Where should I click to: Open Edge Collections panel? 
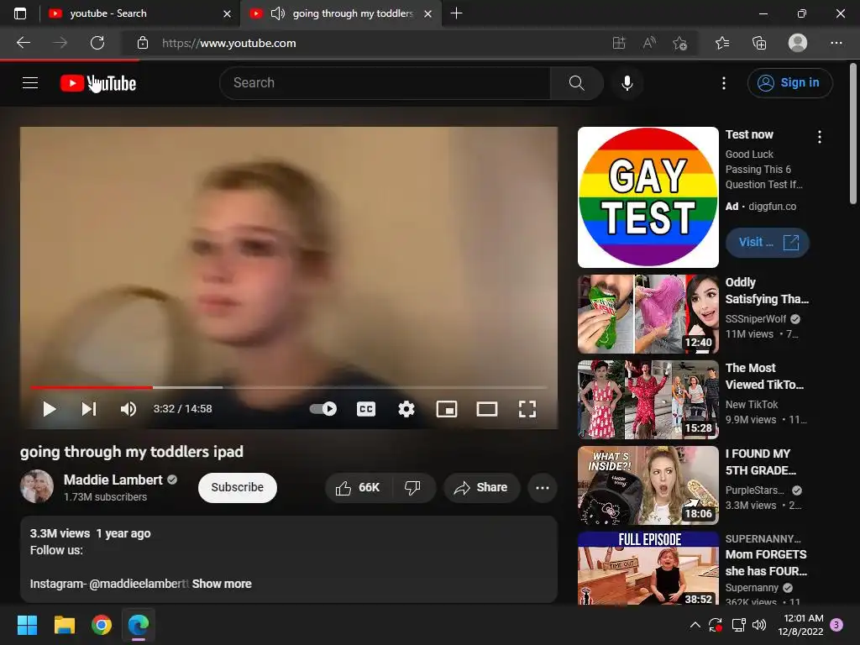click(x=759, y=43)
